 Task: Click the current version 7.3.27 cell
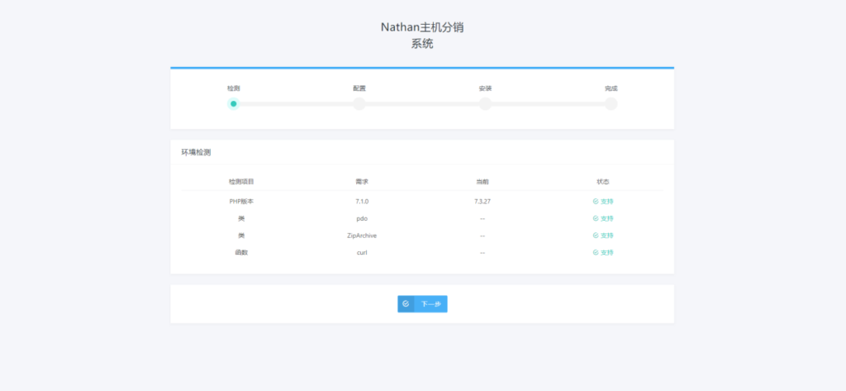point(482,202)
